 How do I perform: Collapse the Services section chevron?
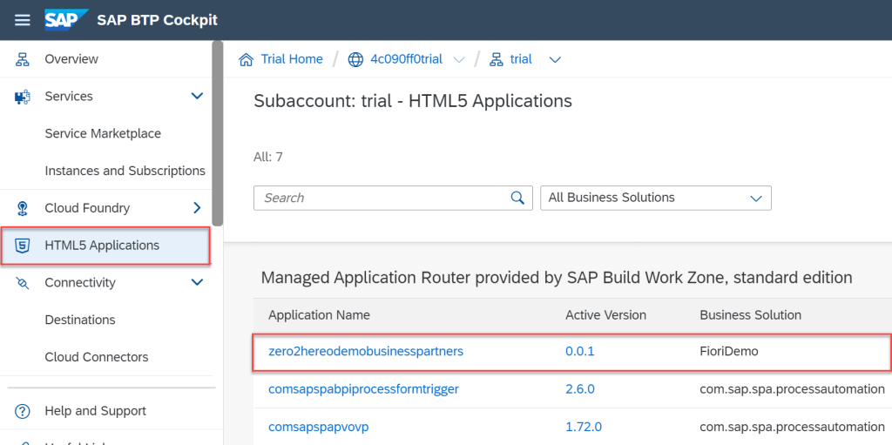[197, 97]
